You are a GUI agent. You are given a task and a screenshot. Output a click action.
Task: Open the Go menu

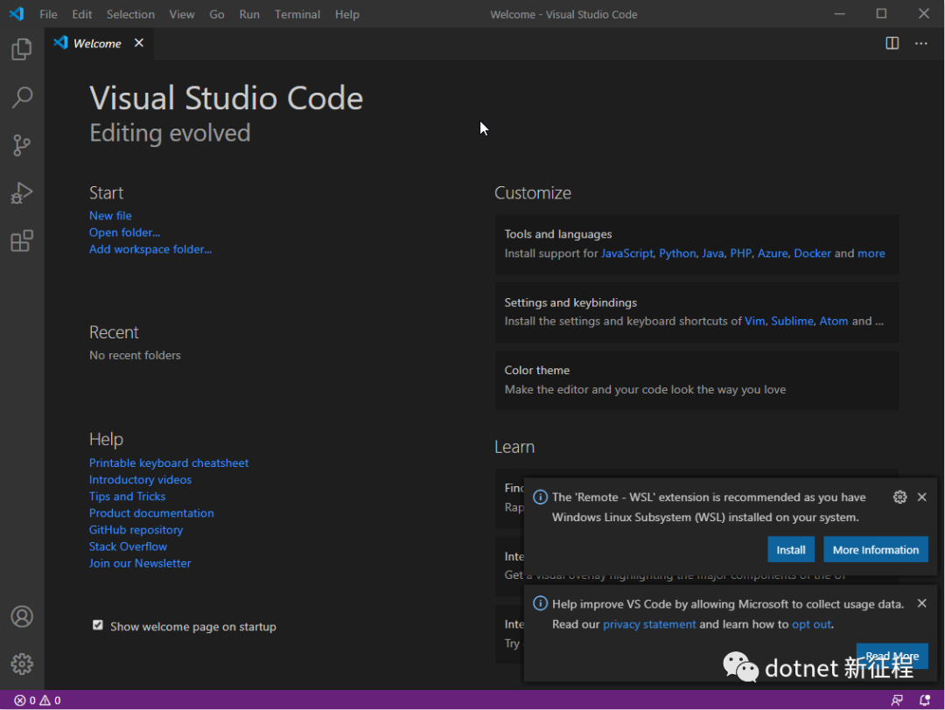216,15
